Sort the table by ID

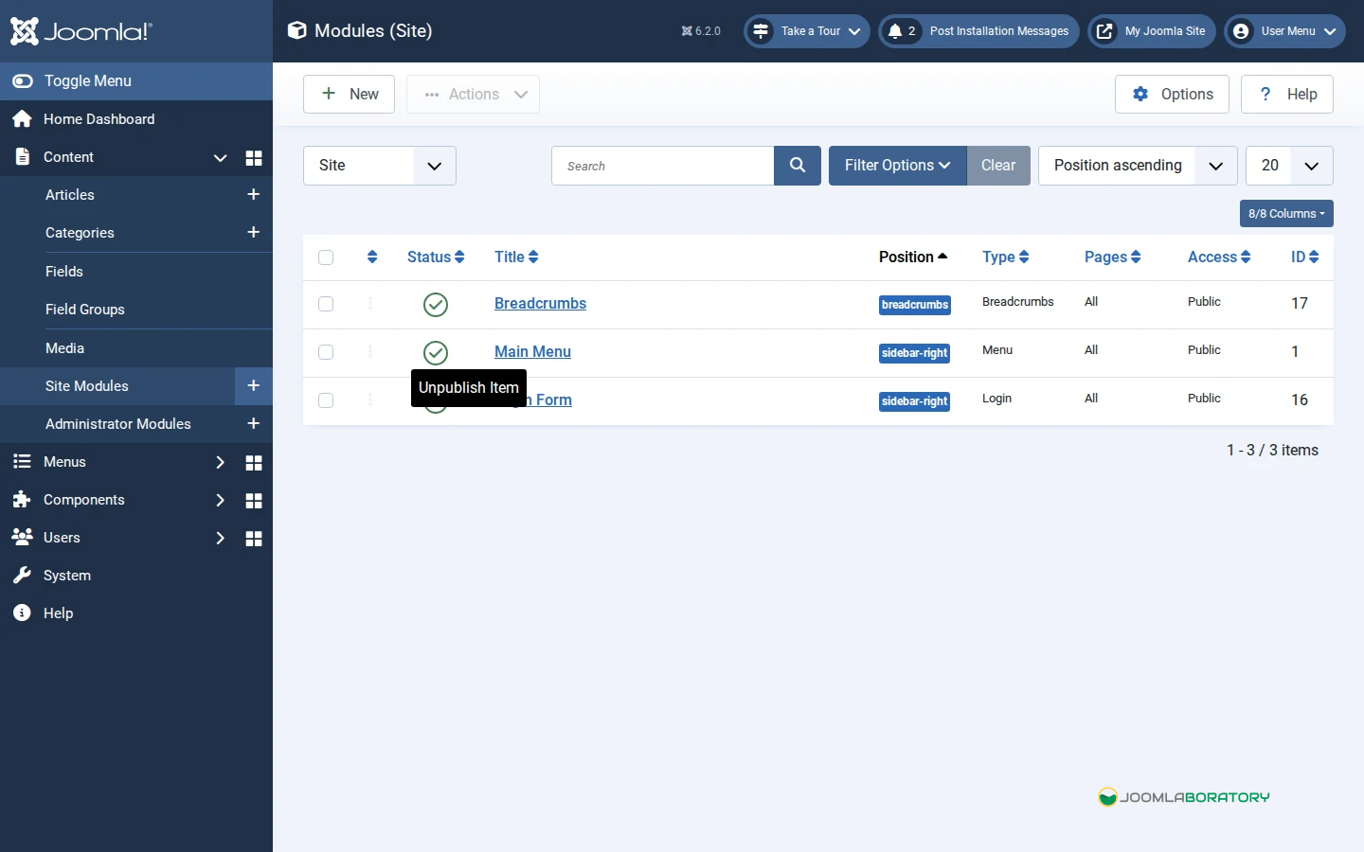click(1305, 257)
